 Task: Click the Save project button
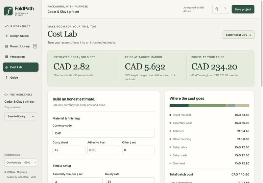243,10
